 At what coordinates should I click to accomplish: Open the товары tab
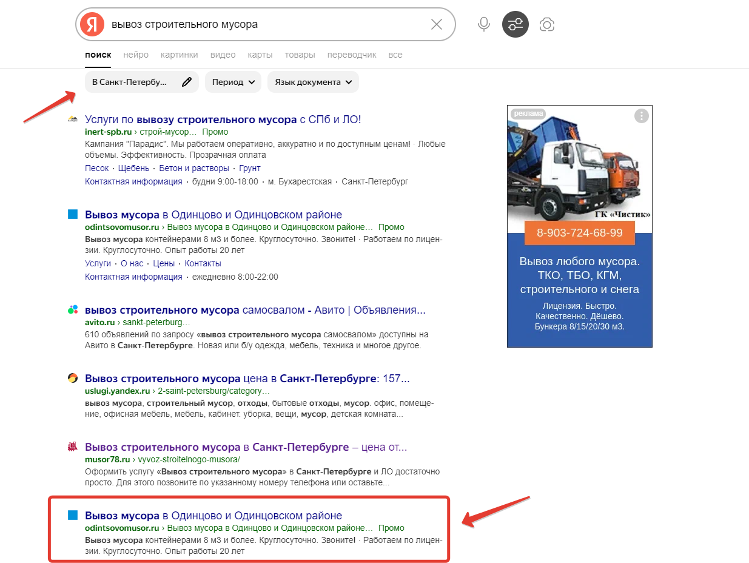click(x=300, y=55)
